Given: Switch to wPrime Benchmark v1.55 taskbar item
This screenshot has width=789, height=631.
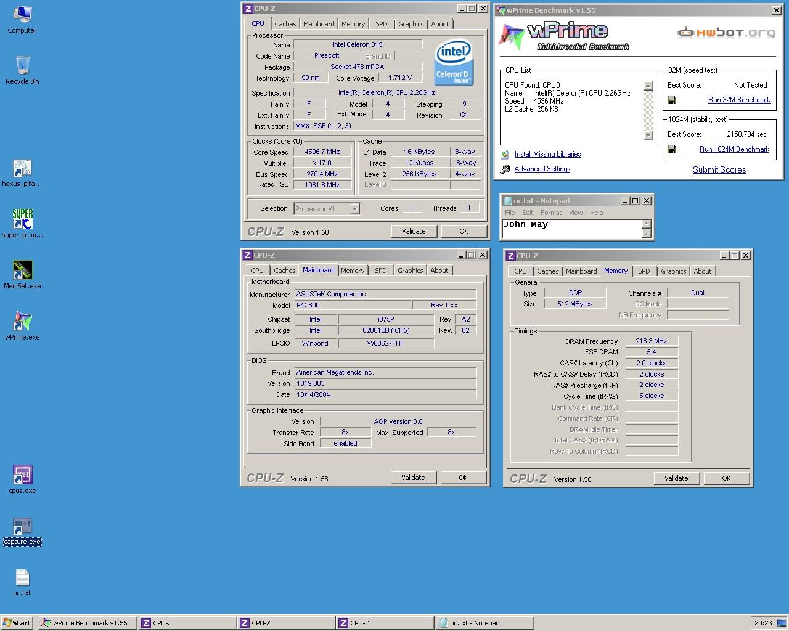Looking at the screenshot, I should point(88,623).
